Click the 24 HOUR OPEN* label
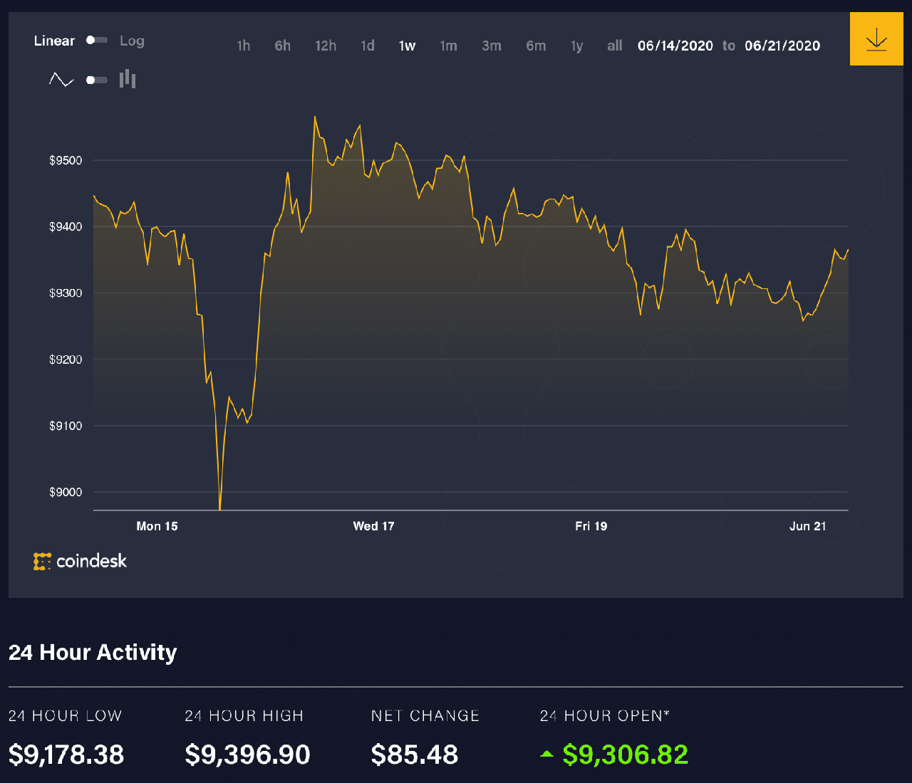 click(605, 715)
